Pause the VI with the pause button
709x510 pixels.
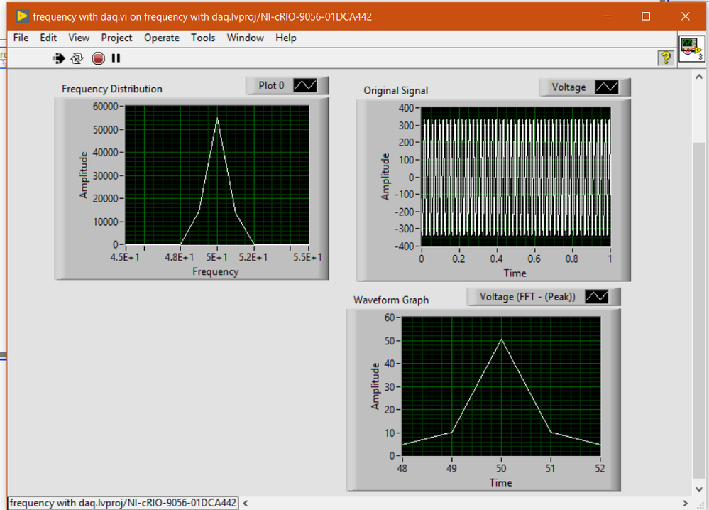pyautogui.click(x=116, y=58)
